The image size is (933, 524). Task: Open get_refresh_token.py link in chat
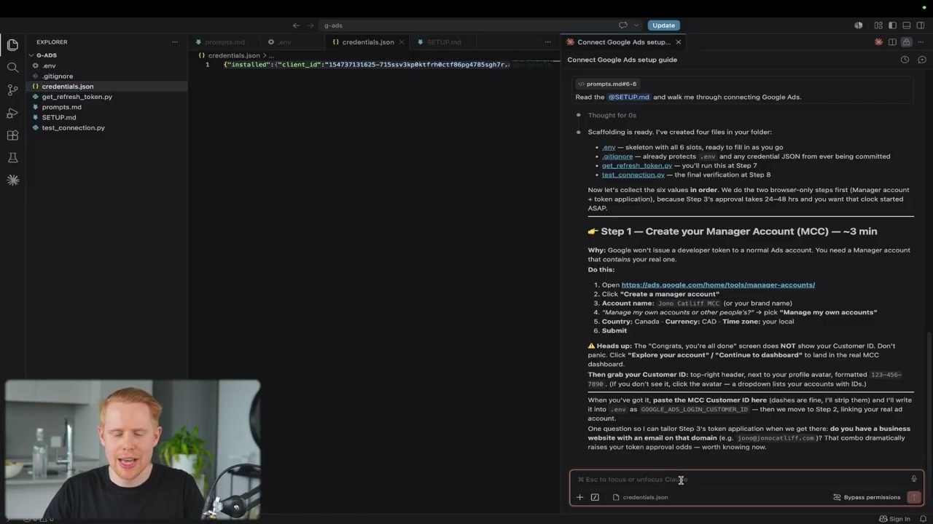(637, 166)
